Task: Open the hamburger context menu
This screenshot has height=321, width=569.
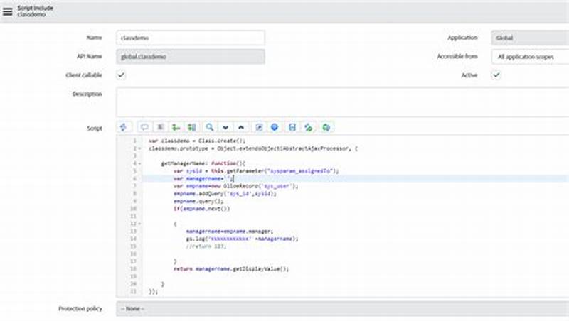Action: pyautogui.click(x=7, y=11)
